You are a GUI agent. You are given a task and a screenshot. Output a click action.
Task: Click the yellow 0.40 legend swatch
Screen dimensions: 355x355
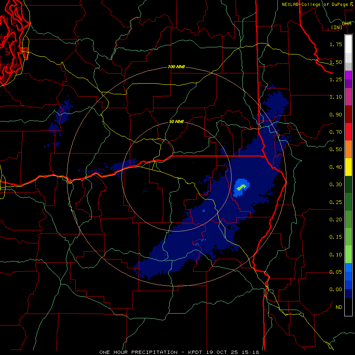[x=348, y=167]
